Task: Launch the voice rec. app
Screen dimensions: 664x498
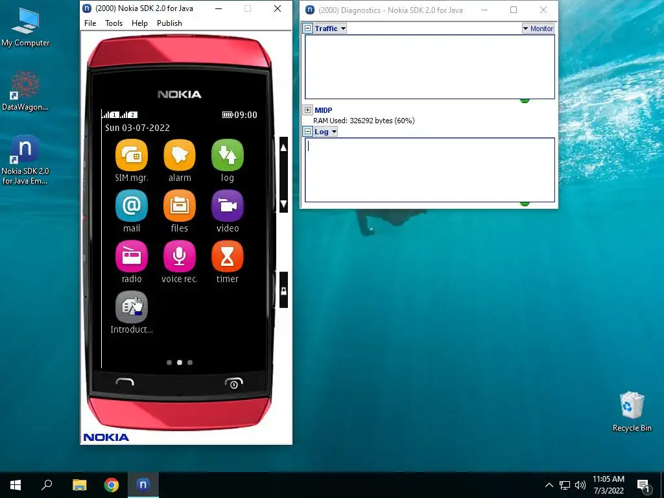Action: point(180,256)
